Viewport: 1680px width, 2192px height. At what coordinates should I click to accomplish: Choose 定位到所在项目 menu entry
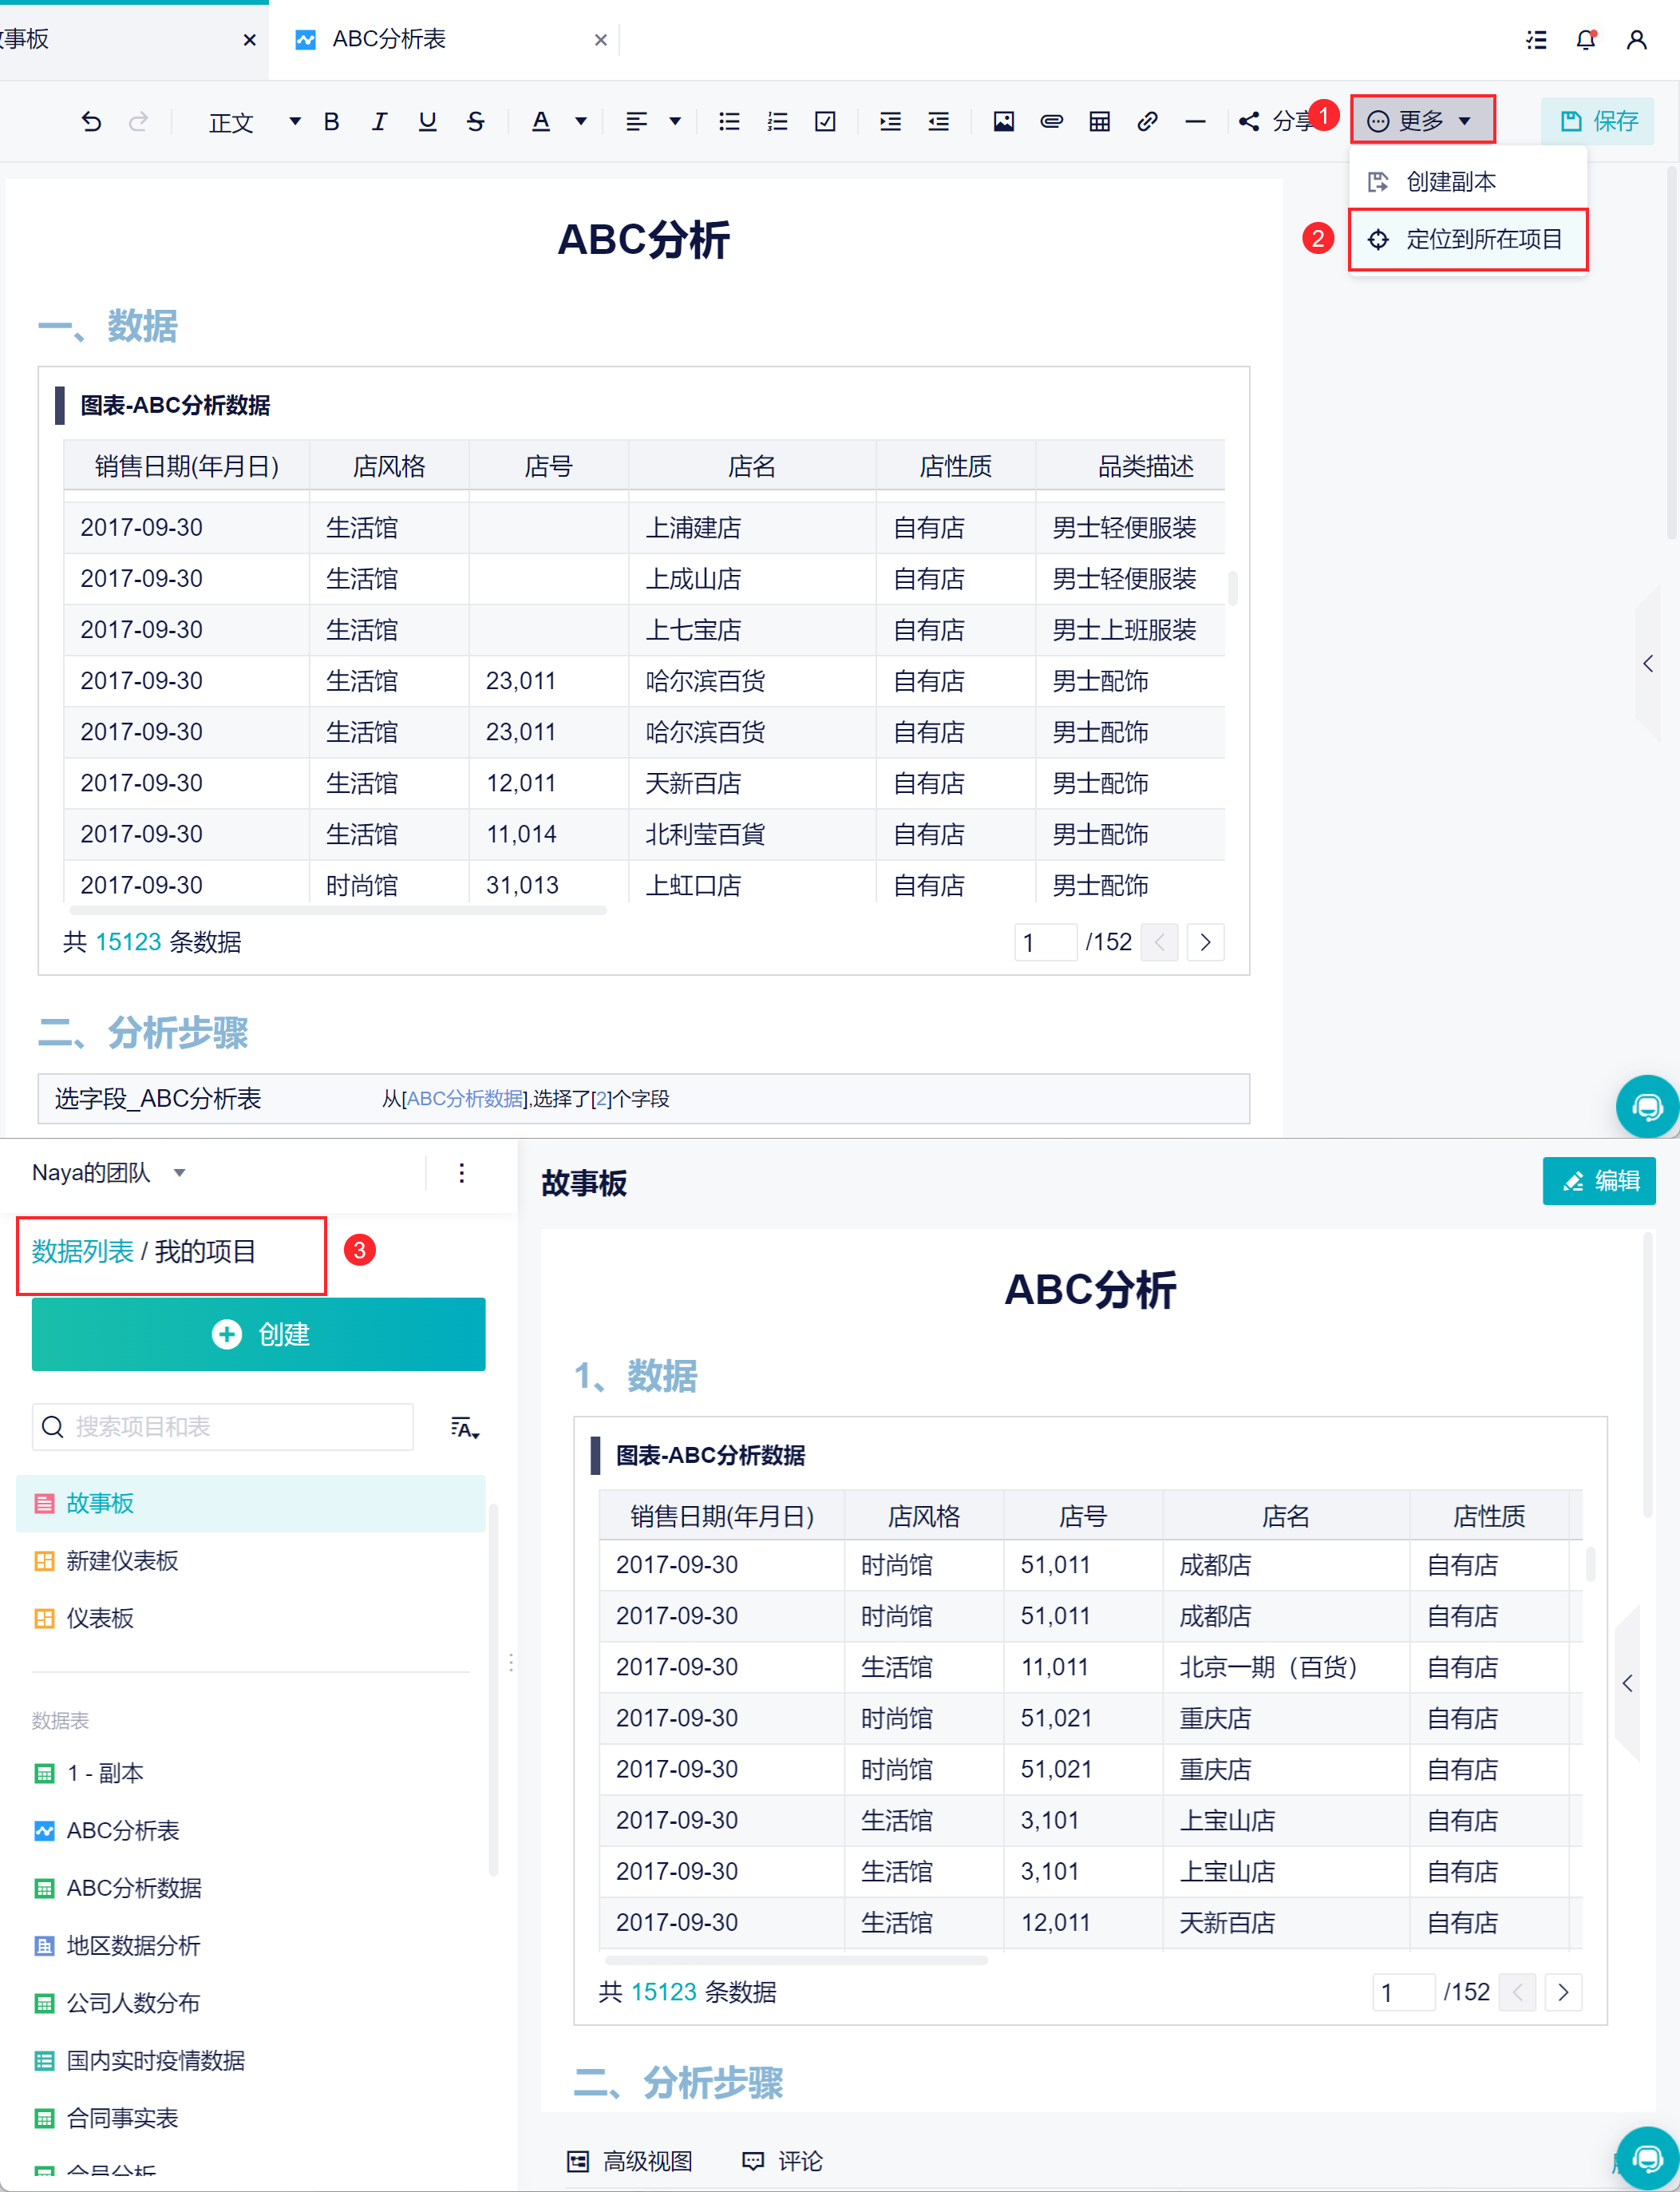click(1467, 239)
